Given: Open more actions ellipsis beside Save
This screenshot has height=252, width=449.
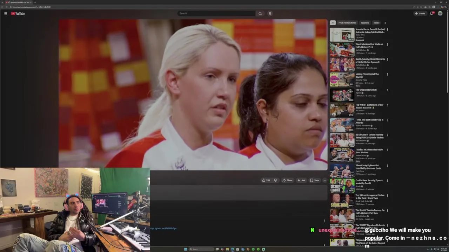Looking at the screenshot, I should point(325,180).
